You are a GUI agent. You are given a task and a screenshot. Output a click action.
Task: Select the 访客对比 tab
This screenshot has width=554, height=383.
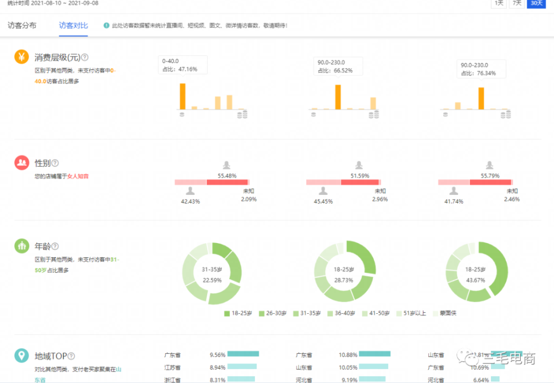[x=73, y=25]
